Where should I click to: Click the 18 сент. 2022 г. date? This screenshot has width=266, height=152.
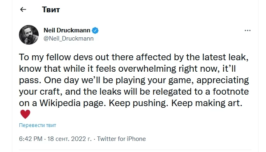click(x=69, y=139)
